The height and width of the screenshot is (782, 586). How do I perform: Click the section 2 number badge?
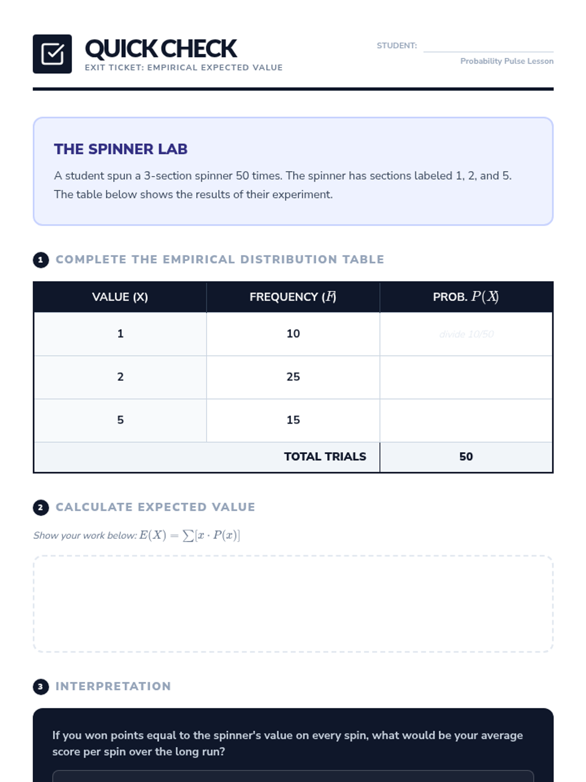(41, 508)
